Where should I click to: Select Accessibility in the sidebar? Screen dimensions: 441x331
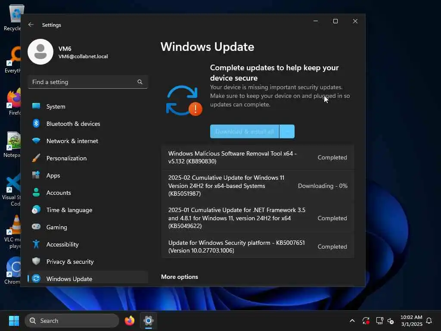[88, 244]
